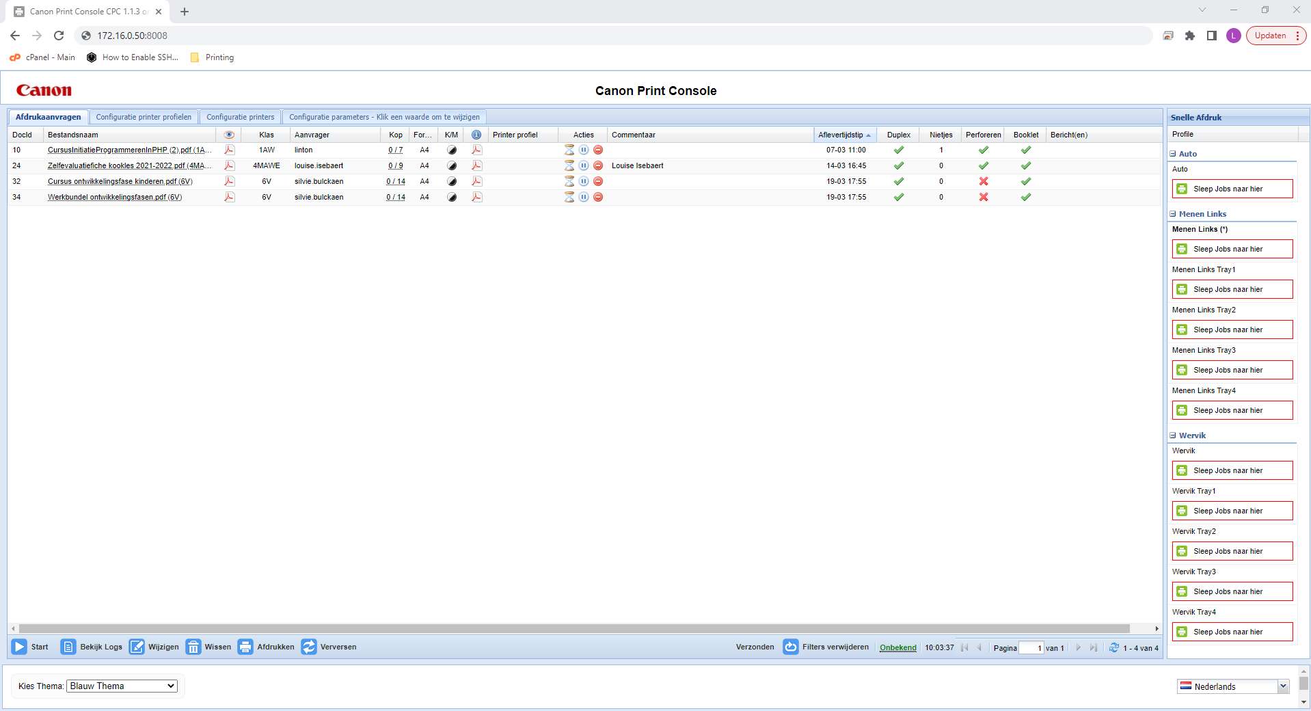Toggle Perforeren cross for DocId 32
Screen dimensions: 1311x711
[x=984, y=181]
